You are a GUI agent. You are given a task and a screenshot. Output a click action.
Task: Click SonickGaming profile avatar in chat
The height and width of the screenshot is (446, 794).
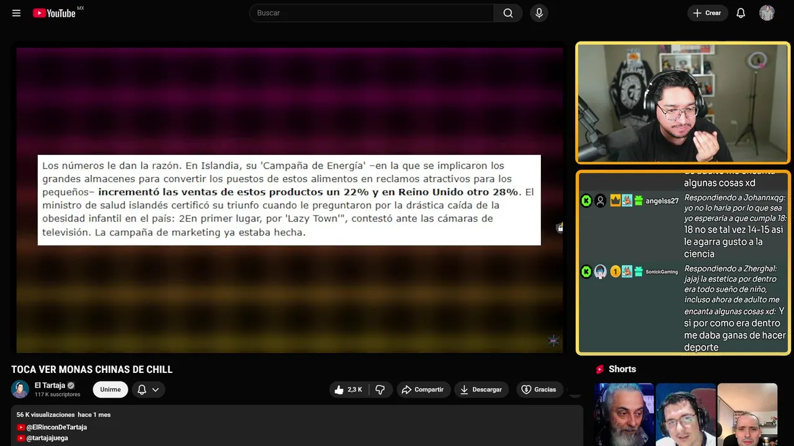coord(600,271)
